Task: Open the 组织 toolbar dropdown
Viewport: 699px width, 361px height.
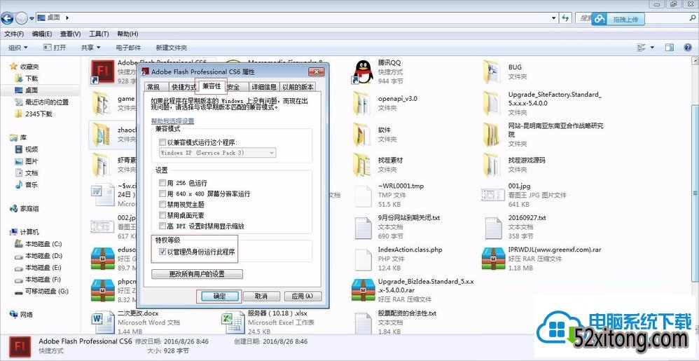Action: pyautogui.click(x=18, y=47)
